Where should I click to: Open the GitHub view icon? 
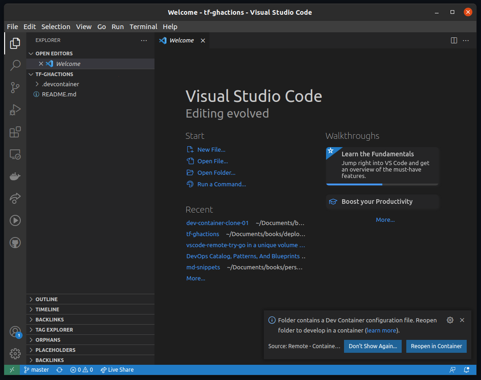[x=15, y=243]
